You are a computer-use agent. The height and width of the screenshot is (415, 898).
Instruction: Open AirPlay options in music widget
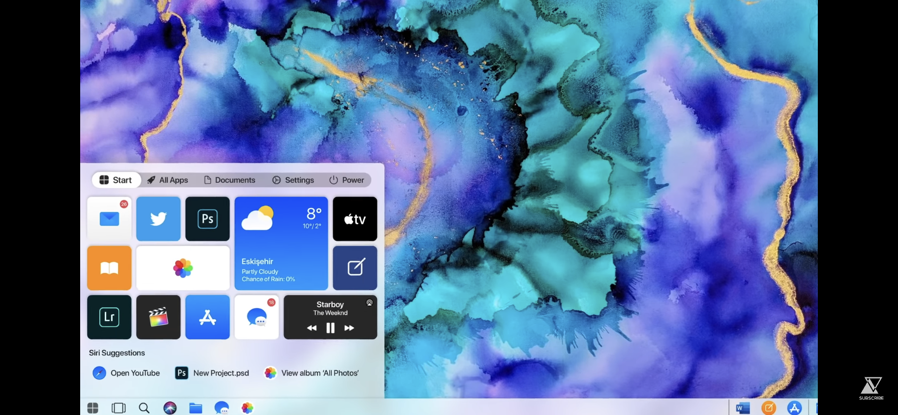(x=369, y=303)
